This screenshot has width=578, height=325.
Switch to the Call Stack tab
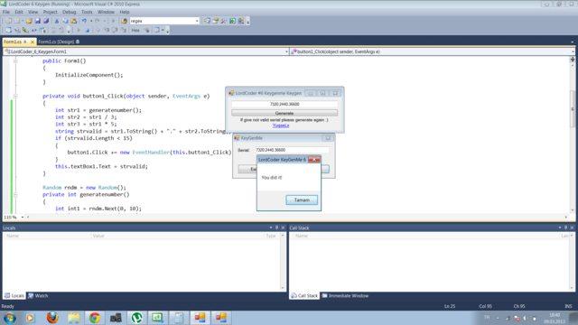point(304,295)
